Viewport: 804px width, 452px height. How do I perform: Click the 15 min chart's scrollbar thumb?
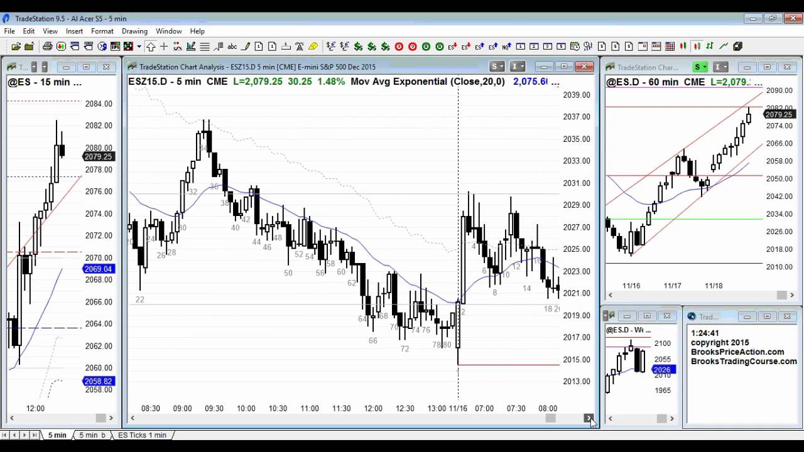100,418
